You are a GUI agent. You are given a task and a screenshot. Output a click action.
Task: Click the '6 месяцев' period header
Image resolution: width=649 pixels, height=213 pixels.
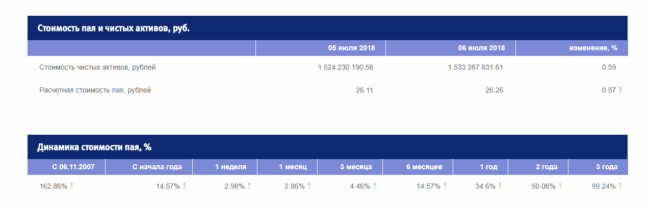[424, 167]
